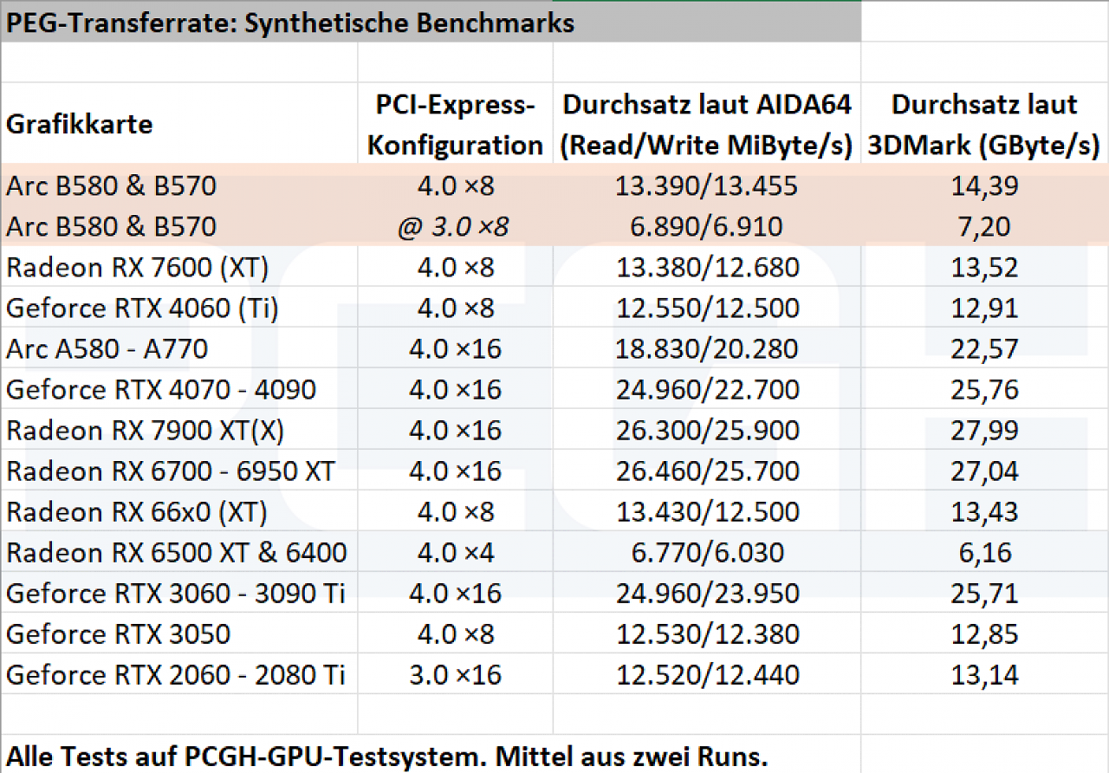Screen dimensions: 1109x773
Task: Select the value '27,04'
Action: pyautogui.click(x=984, y=470)
